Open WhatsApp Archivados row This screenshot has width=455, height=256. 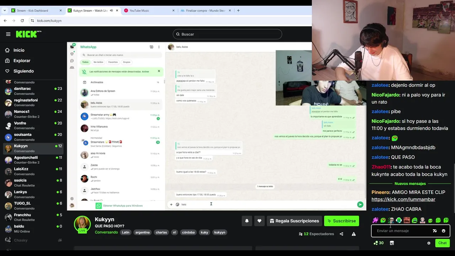121,82
